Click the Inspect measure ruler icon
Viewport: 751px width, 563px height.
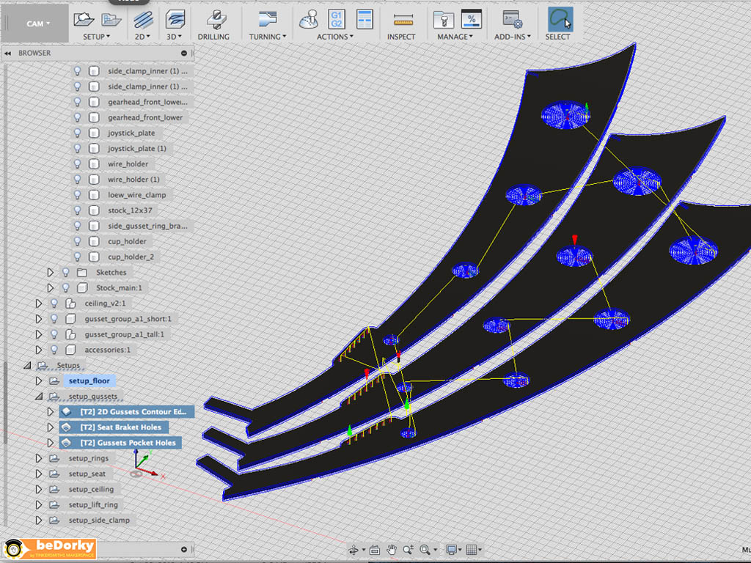pos(403,20)
